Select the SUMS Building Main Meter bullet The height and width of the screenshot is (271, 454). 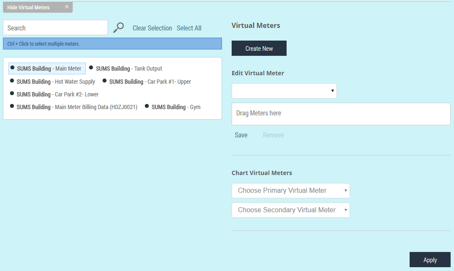pyautogui.click(x=46, y=68)
